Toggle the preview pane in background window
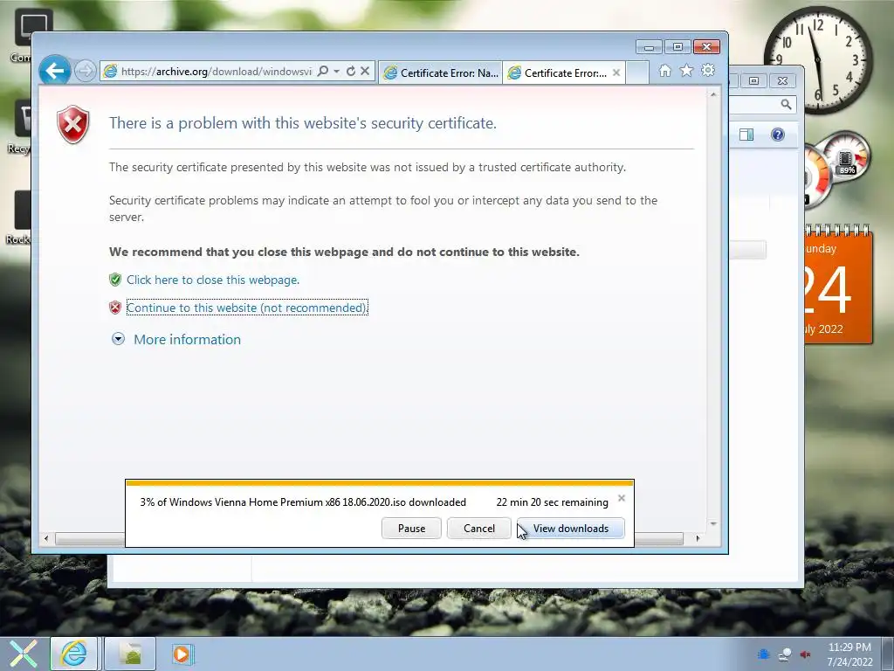Image resolution: width=894 pixels, height=671 pixels. (746, 135)
